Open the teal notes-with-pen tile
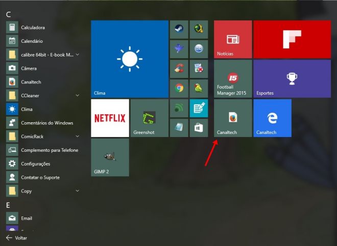337x246 pixels. (199, 108)
